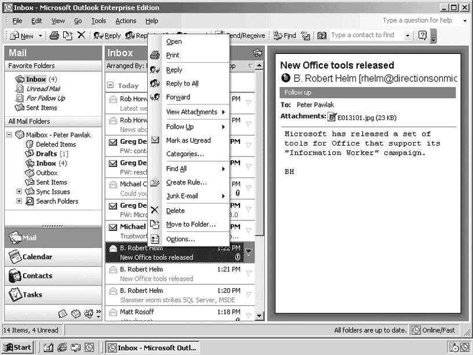Choose Categories... in the context menu
This screenshot has width=473, height=355.
188,154
